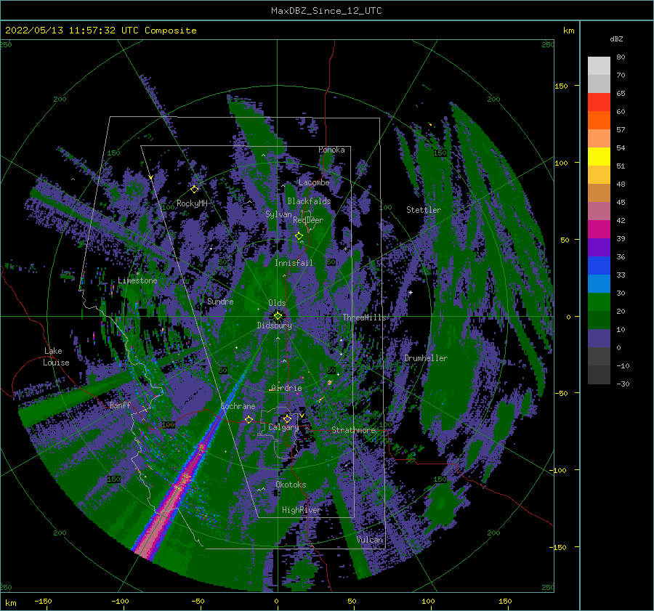This screenshot has height=611, width=654.
Task: Click the Sundre town label
Action: 220,301
